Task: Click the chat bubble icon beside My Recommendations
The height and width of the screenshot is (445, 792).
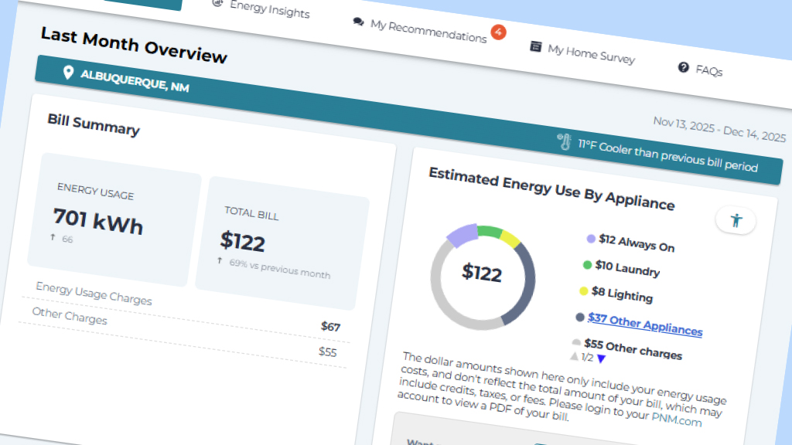Action: pyautogui.click(x=358, y=22)
